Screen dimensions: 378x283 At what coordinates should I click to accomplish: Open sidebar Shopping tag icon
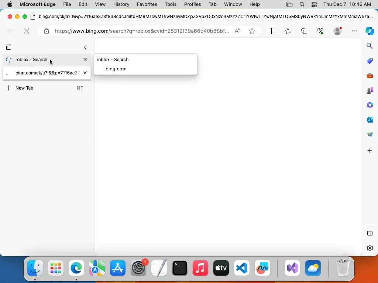tap(370, 61)
